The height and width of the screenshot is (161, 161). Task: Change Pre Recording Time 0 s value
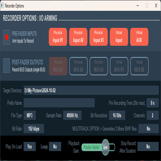coord(153,103)
